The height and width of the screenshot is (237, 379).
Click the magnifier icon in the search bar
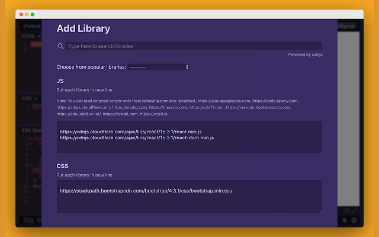(x=60, y=46)
